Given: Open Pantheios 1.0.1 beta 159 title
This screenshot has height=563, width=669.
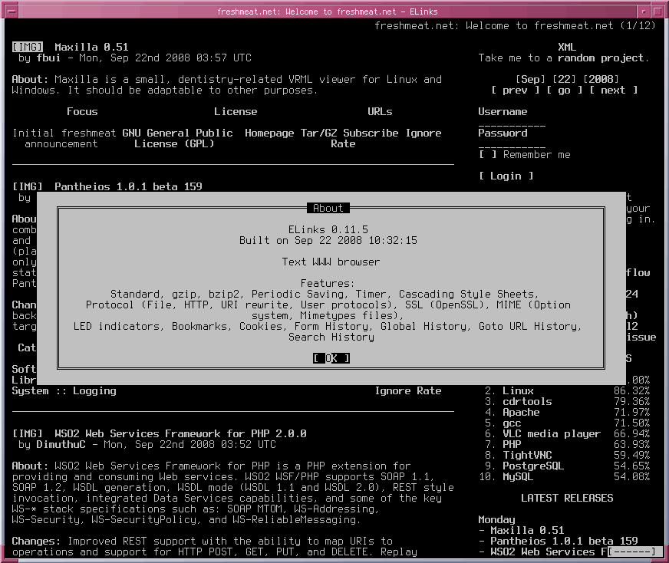Looking at the screenshot, I should [x=128, y=186].
